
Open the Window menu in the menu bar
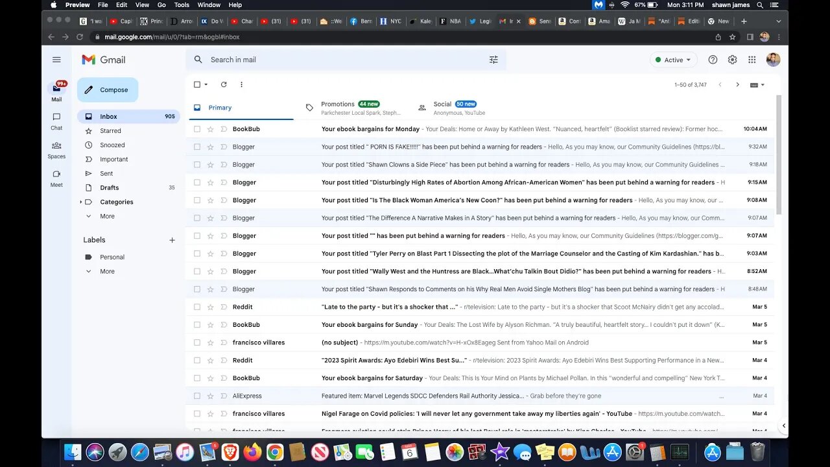point(209,5)
